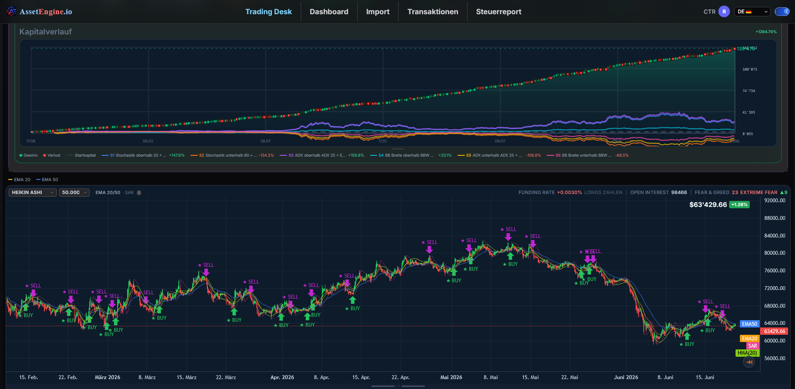This screenshot has width=795, height=389.
Task: Open the user avatar R menu
Action: coord(724,12)
